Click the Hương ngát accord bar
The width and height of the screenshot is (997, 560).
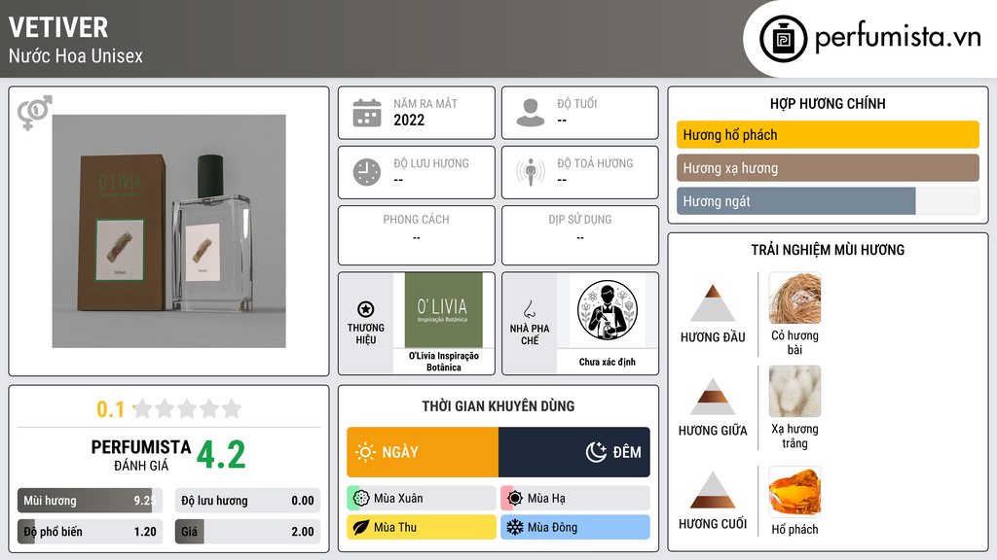[x=828, y=201]
